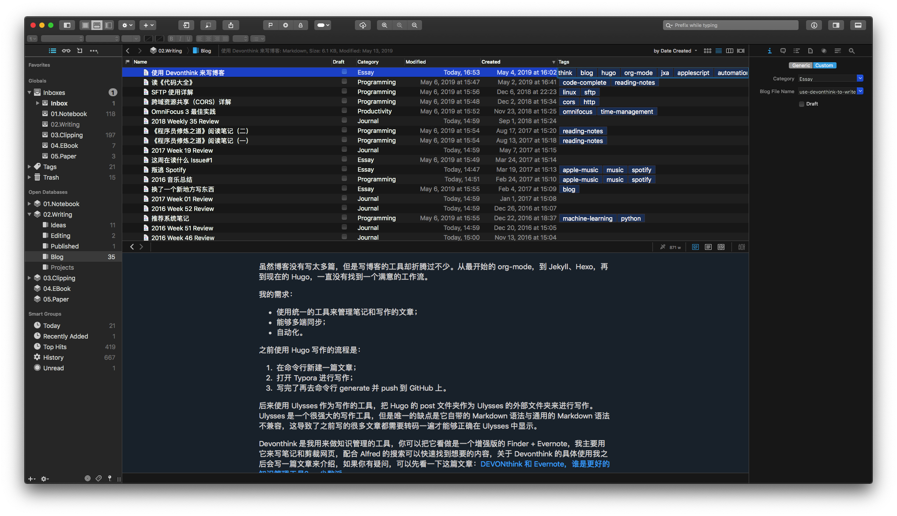Click the cloud sync toolbar icon
The height and width of the screenshot is (516, 897).
362,25
